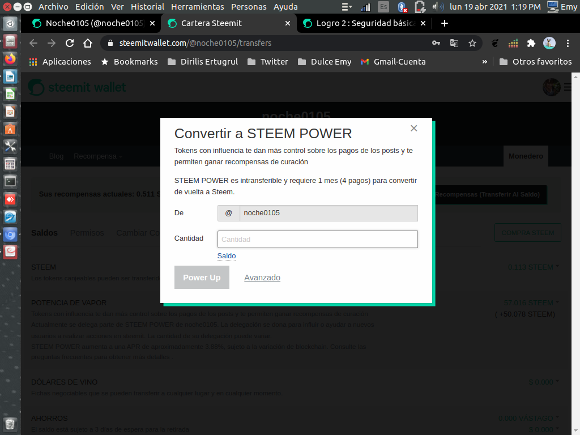Open the Chromium dock icon

click(x=10, y=234)
